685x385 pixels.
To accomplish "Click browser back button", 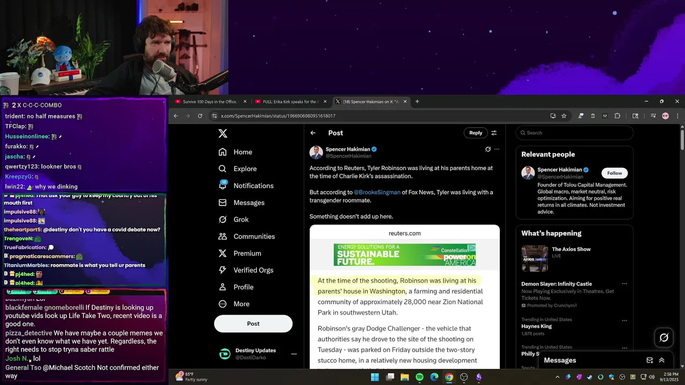I will click(x=176, y=116).
